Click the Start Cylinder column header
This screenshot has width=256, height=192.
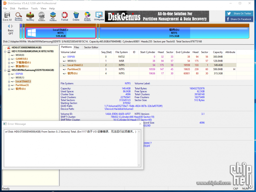[x=148, y=52]
